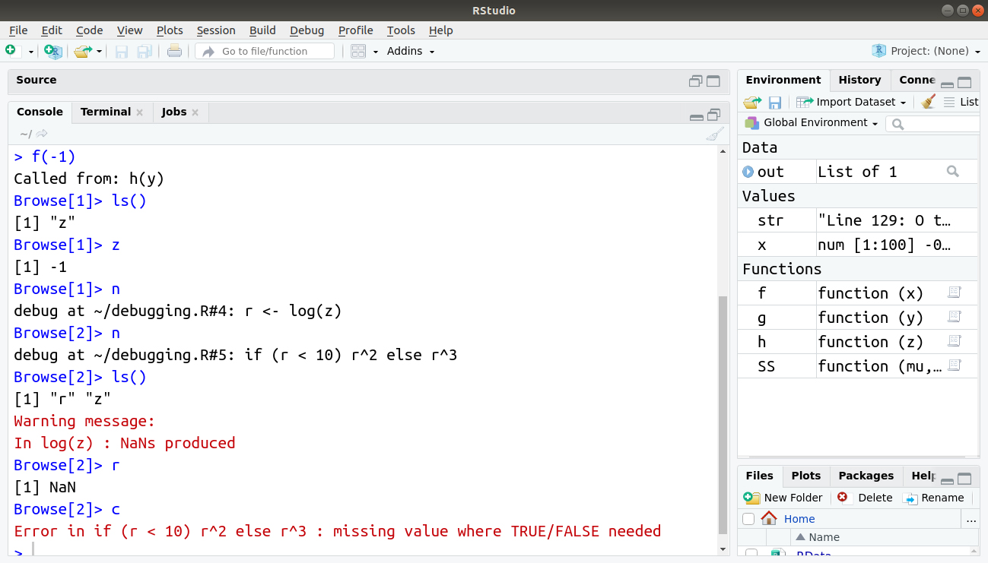The image size is (988, 563).
Task: View source of function h
Action: coord(955,341)
